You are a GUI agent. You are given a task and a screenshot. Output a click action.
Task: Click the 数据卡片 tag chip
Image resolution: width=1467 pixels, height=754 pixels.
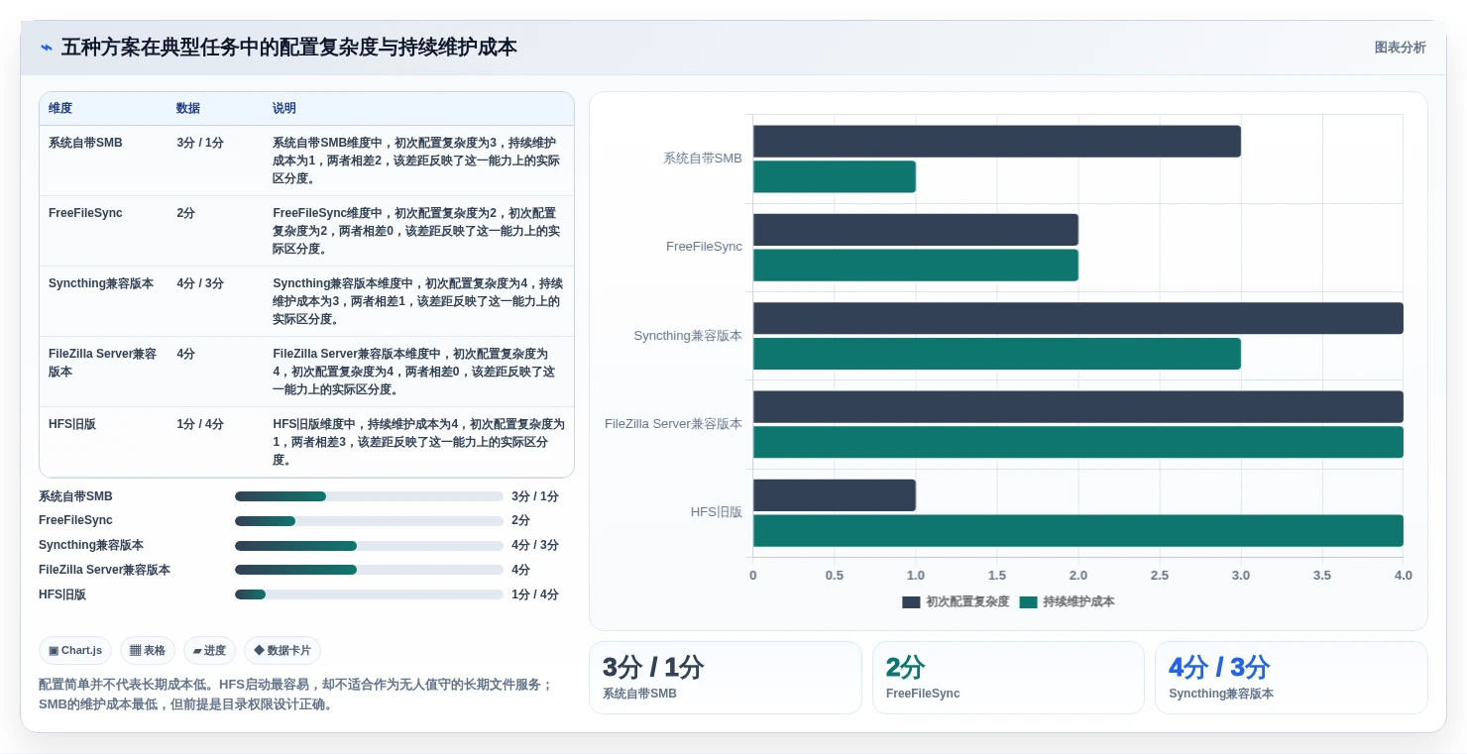coord(282,651)
